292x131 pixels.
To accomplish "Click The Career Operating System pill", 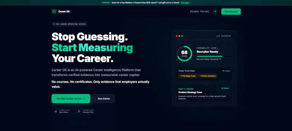I will click(69, 24).
